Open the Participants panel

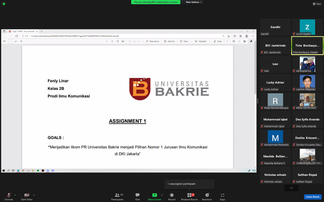coord(117,196)
